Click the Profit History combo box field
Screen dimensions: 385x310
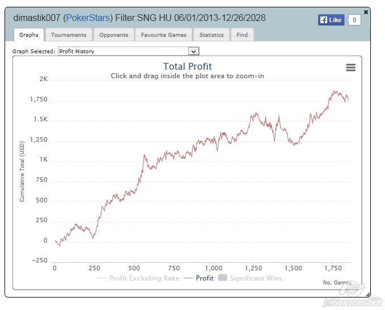click(x=128, y=52)
